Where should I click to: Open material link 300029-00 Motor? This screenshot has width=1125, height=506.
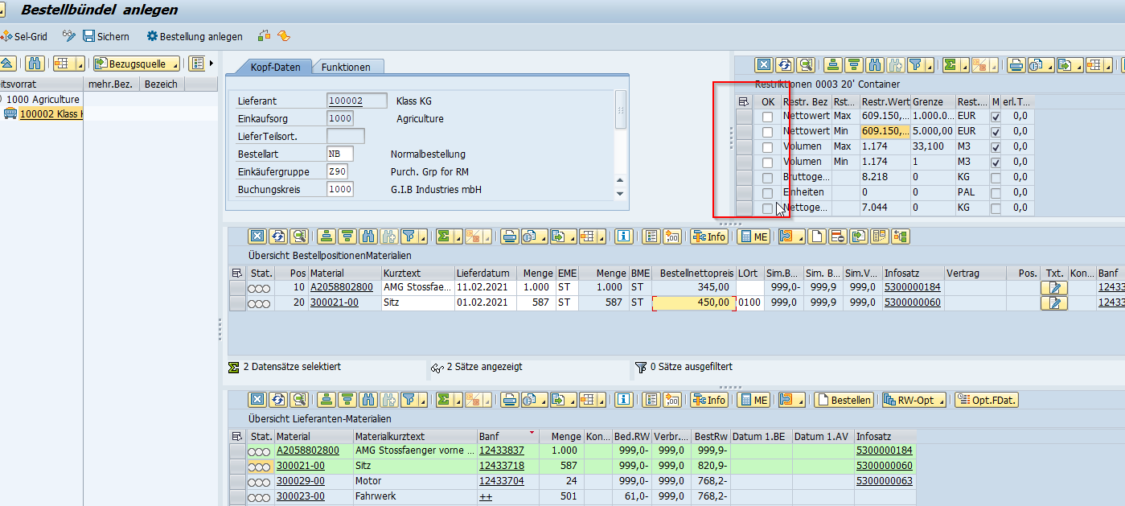click(x=300, y=481)
